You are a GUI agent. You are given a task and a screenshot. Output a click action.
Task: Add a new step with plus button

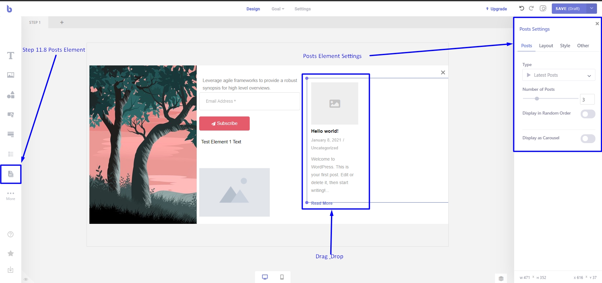(62, 22)
